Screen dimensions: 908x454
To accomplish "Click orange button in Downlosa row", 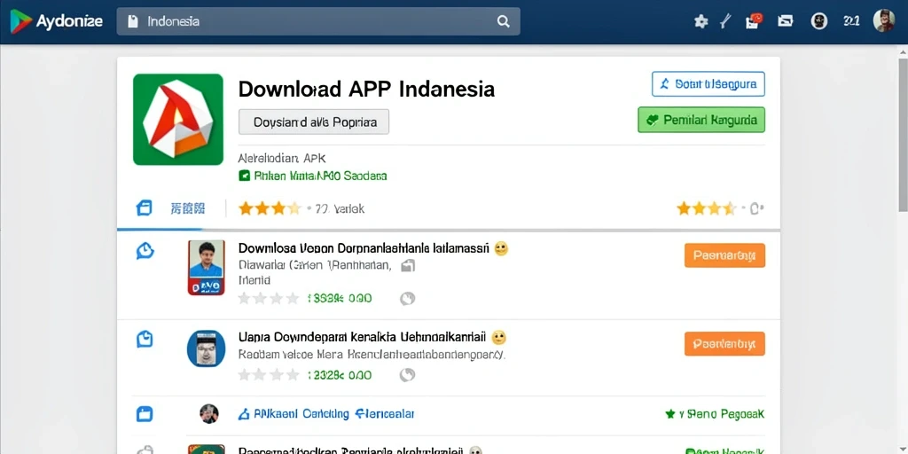I will pos(724,255).
